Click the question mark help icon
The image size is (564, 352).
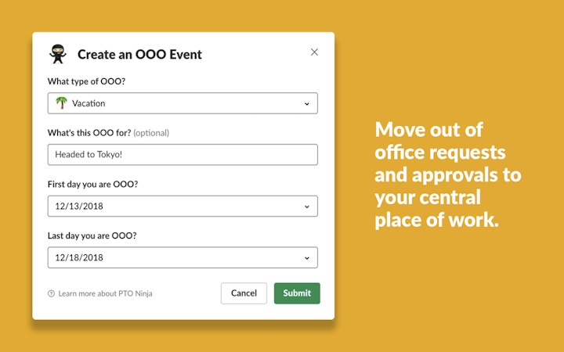[x=52, y=294]
